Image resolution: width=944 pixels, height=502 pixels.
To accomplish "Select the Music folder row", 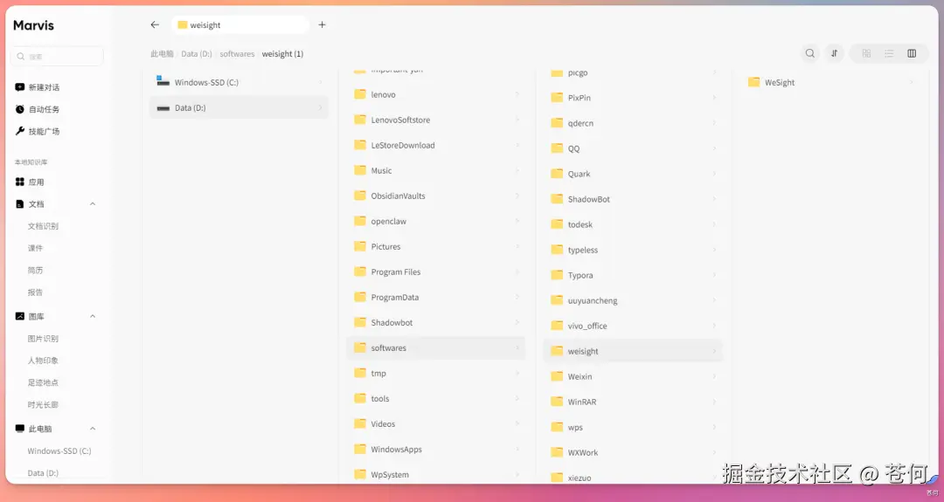I will [x=436, y=170].
